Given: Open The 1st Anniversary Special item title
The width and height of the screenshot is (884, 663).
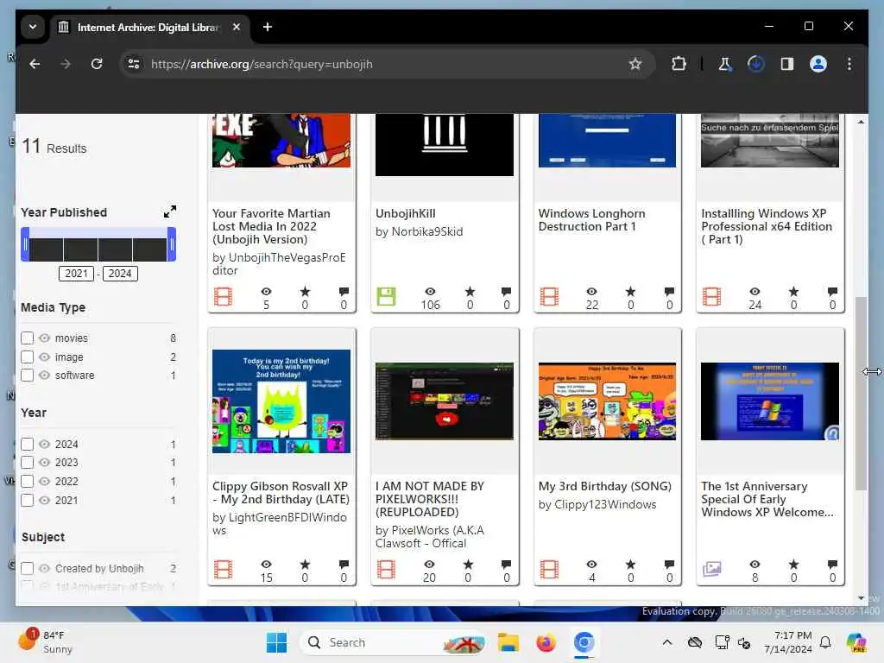Looking at the screenshot, I should [767, 499].
